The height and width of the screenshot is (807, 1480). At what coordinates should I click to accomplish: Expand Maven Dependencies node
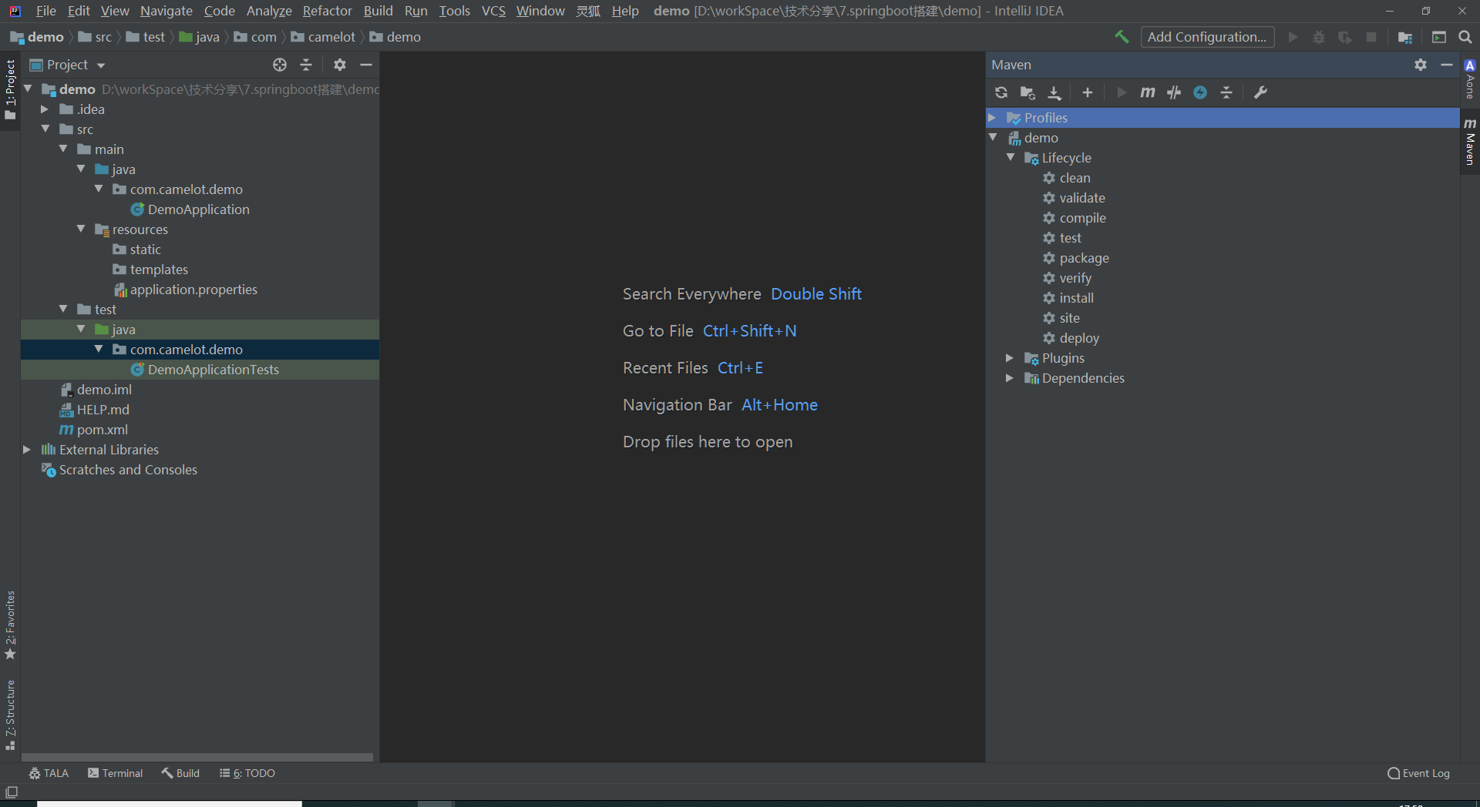[x=1010, y=378]
